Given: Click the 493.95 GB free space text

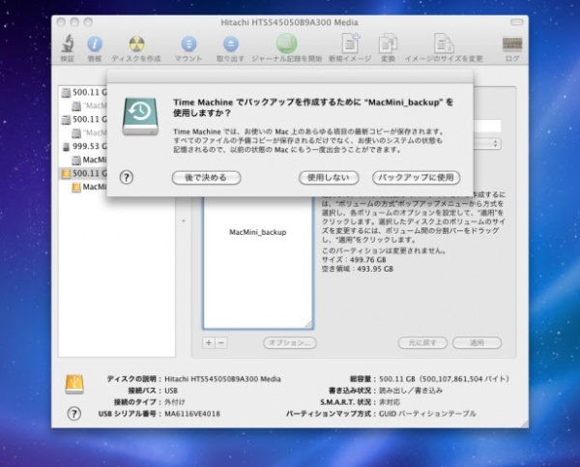Looking at the screenshot, I should (375, 269).
